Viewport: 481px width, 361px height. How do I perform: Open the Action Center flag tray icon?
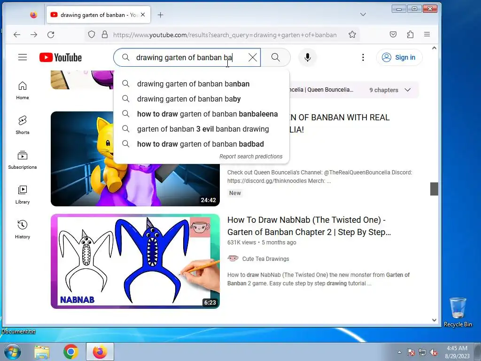[411, 352]
